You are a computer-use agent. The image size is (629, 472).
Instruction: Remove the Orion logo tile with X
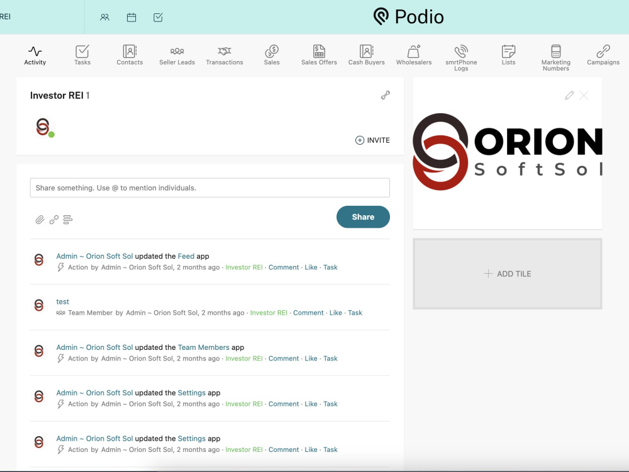tap(584, 95)
